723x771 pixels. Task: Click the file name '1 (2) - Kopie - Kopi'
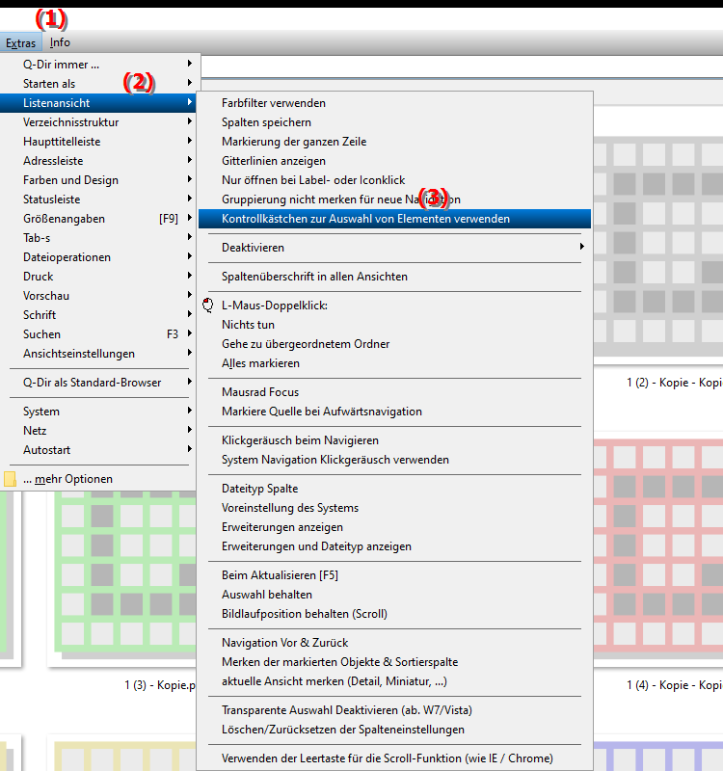(x=674, y=383)
